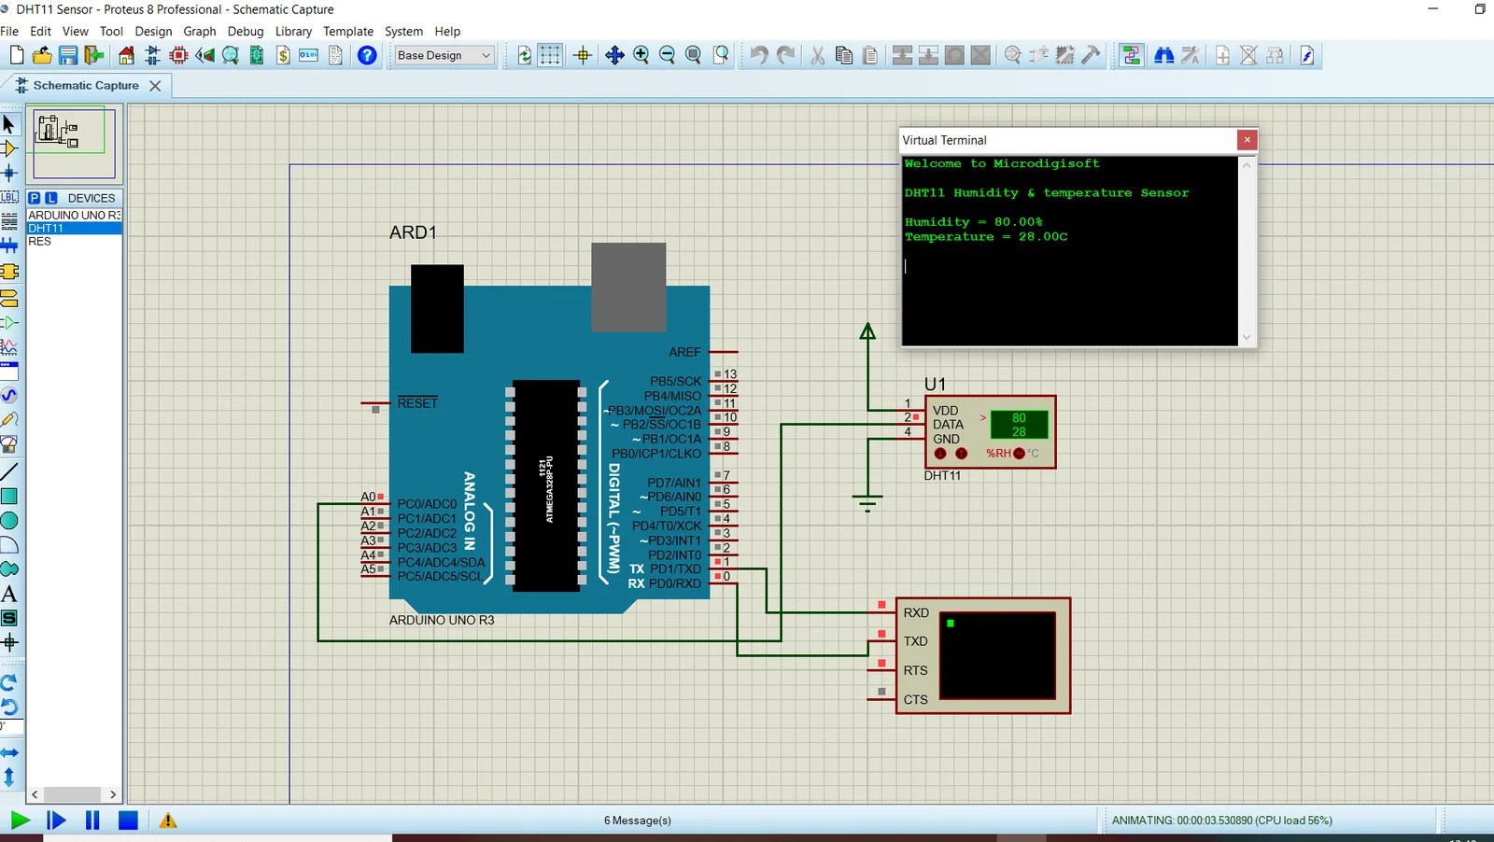This screenshot has height=842, width=1494.
Task: Click the Cut scissors icon
Action: 818,55
